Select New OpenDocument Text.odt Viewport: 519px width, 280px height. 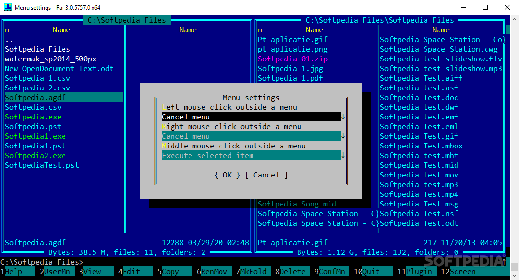pos(59,69)
